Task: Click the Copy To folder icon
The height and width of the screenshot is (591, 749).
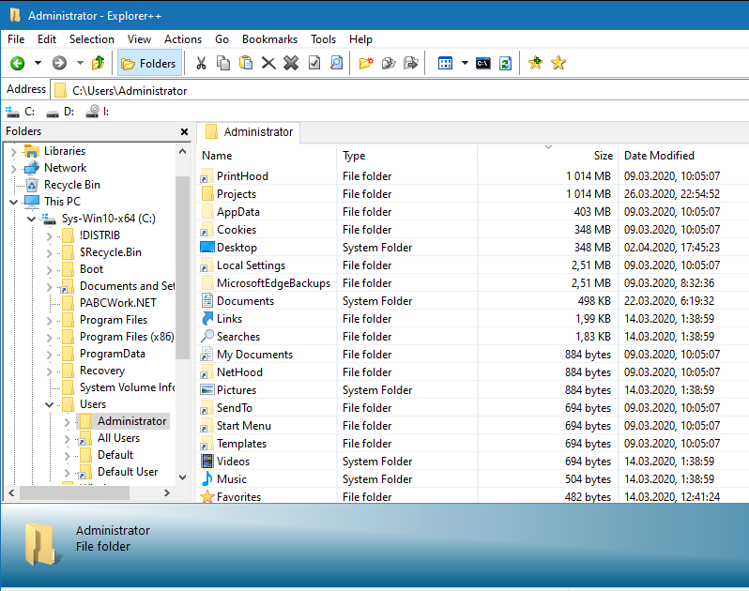Action: (x=389, y=63)
